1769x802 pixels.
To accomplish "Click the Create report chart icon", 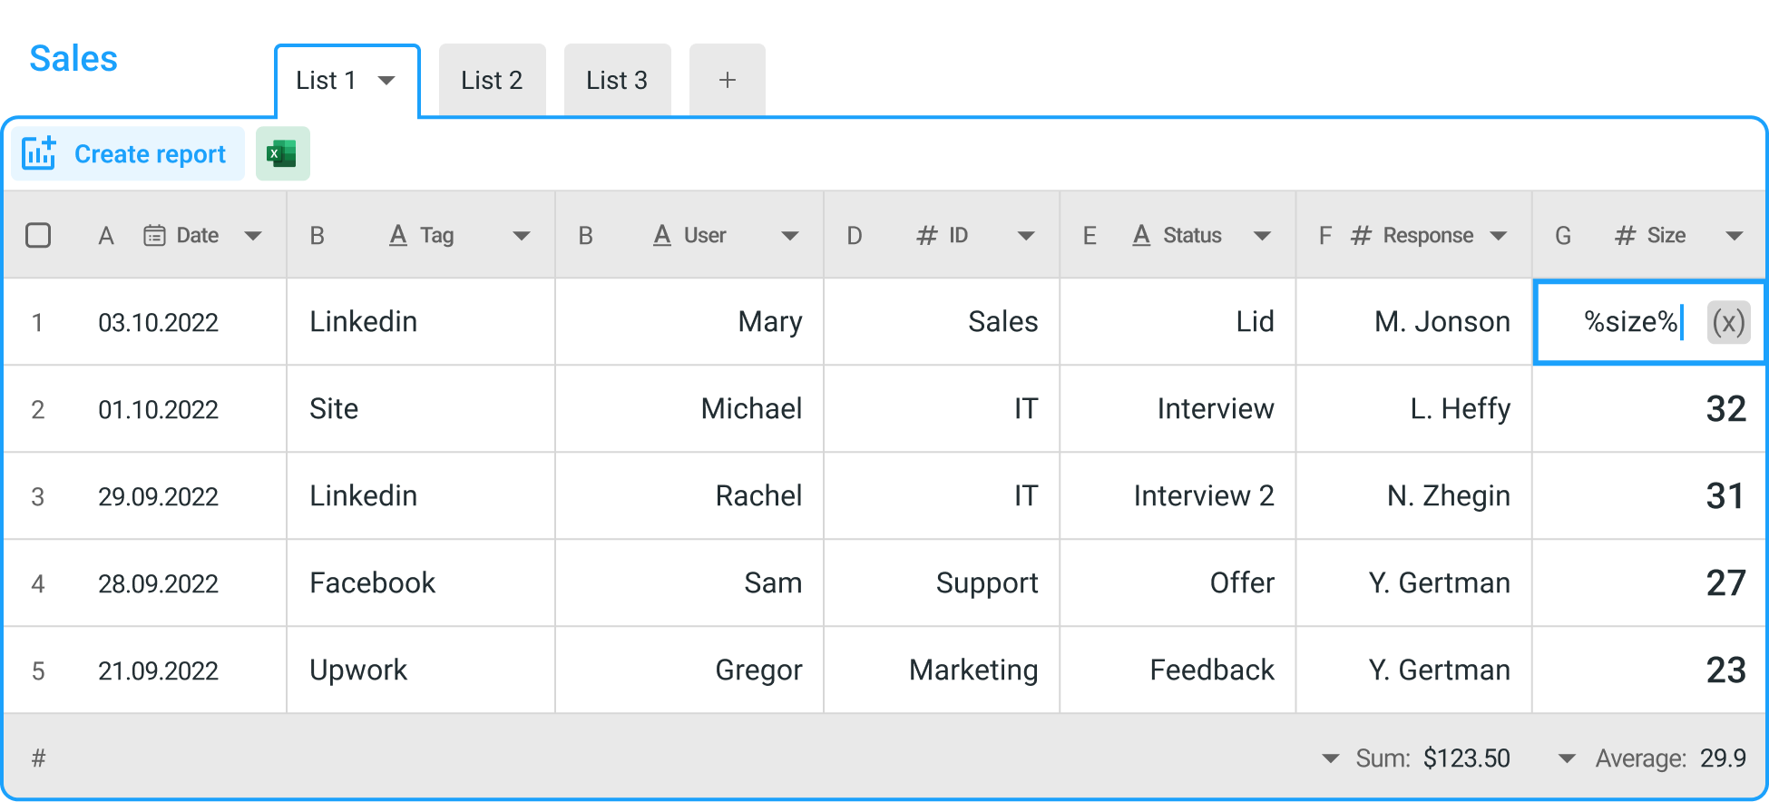I will coord(39,154).
